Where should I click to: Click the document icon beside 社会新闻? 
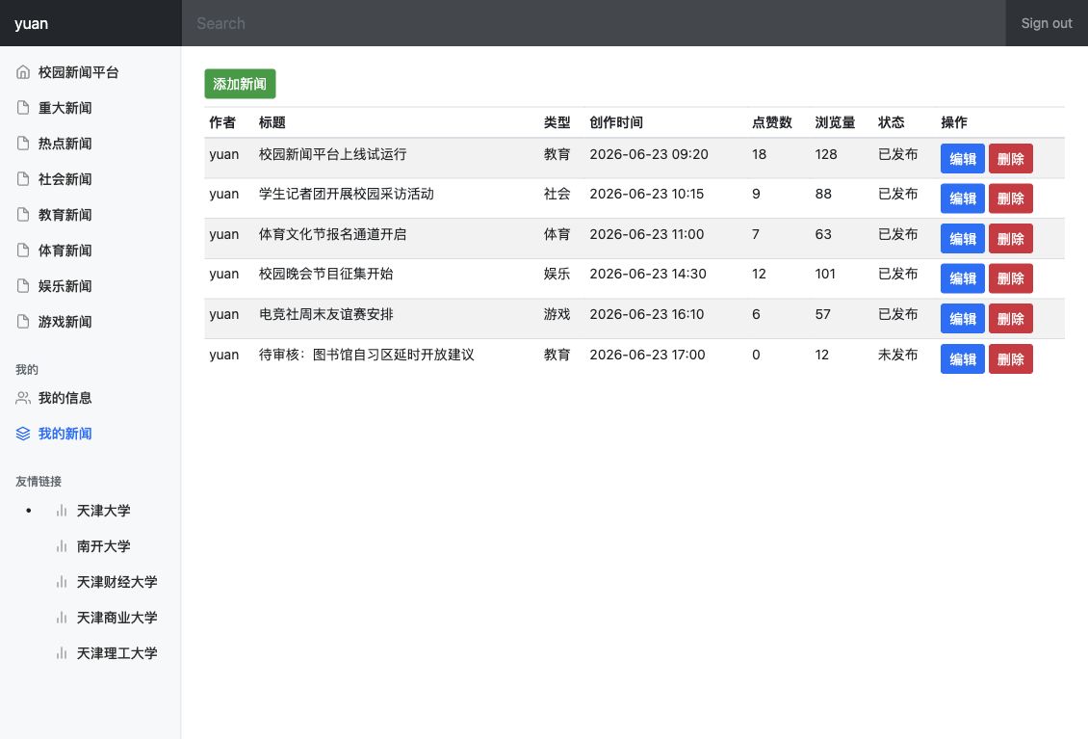click(x=23, y=179)
